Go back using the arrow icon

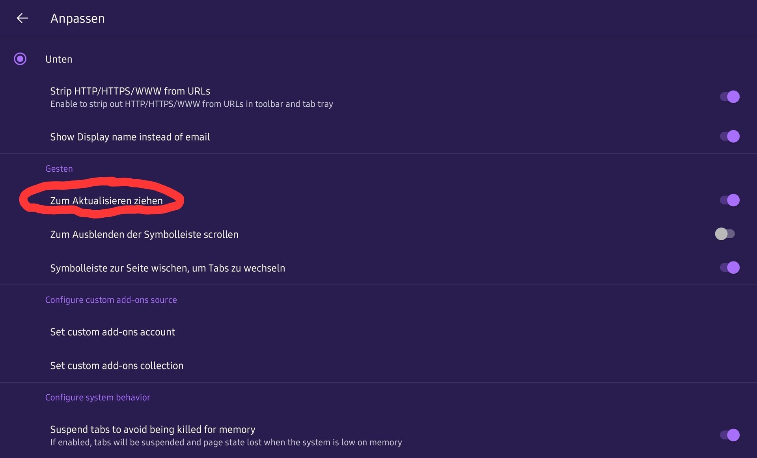point(22,18)
